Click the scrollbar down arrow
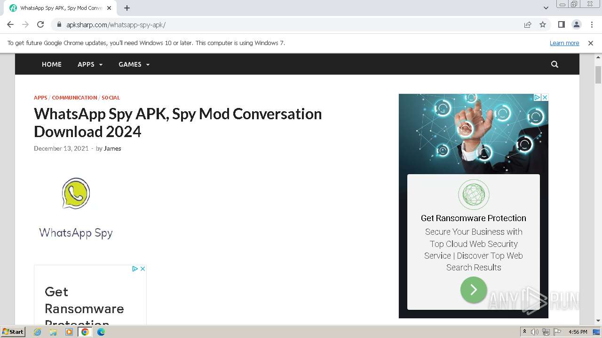The height and width of the screenshot is (338, 602). (x=598, y=321)
